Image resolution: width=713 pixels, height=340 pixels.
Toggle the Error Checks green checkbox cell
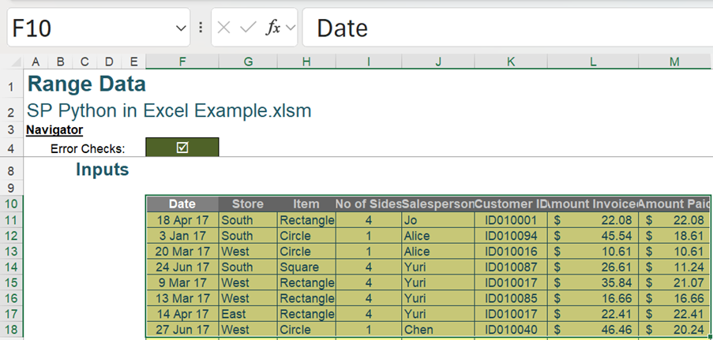tap(182, 148)
